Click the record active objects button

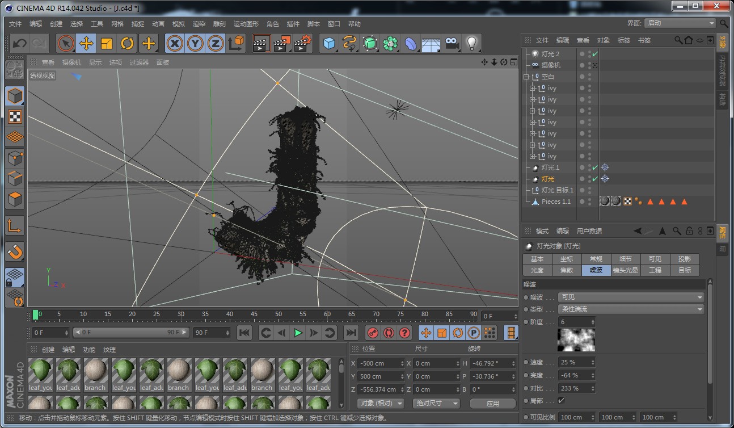pyautogui.click(x=373, y=333)
